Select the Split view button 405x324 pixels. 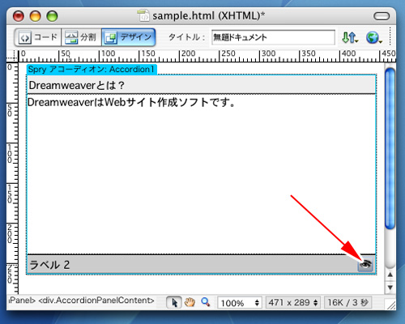(81, 37)
